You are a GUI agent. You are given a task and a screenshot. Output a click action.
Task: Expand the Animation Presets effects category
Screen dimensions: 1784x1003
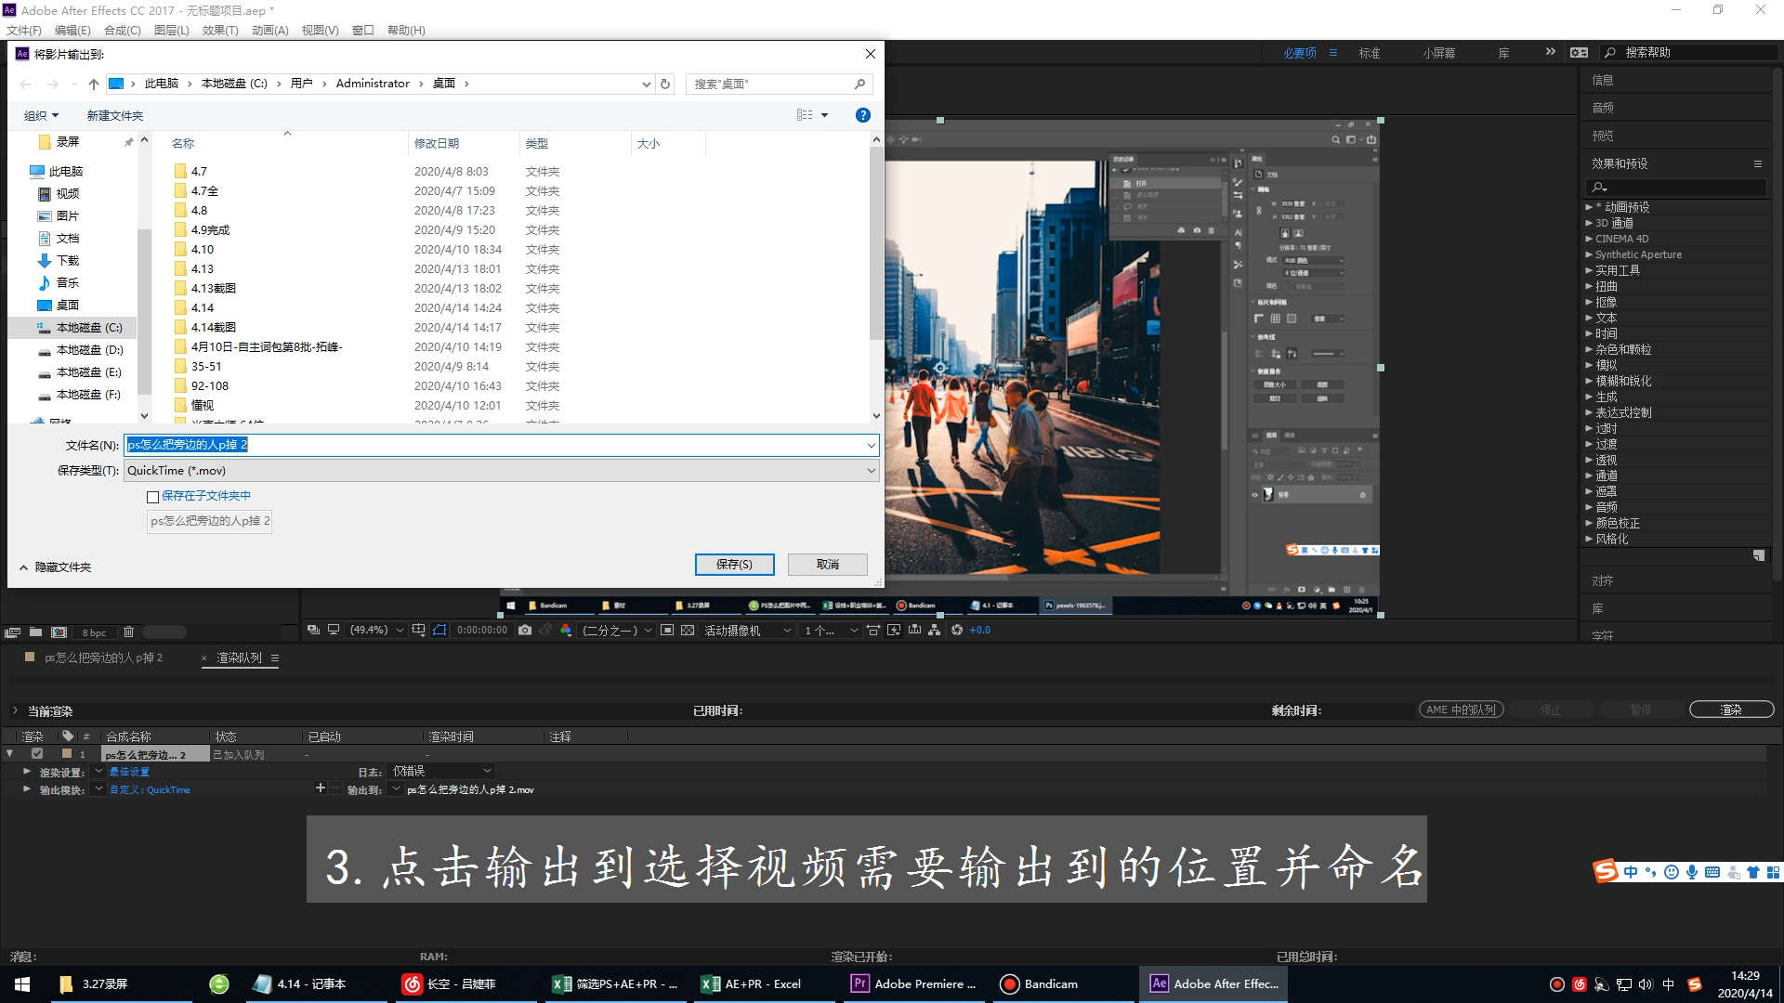1589,207
